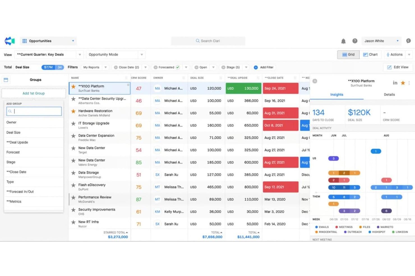Open the Opportunities module dropdown
The image size is (415, 276).
(73, 41)
